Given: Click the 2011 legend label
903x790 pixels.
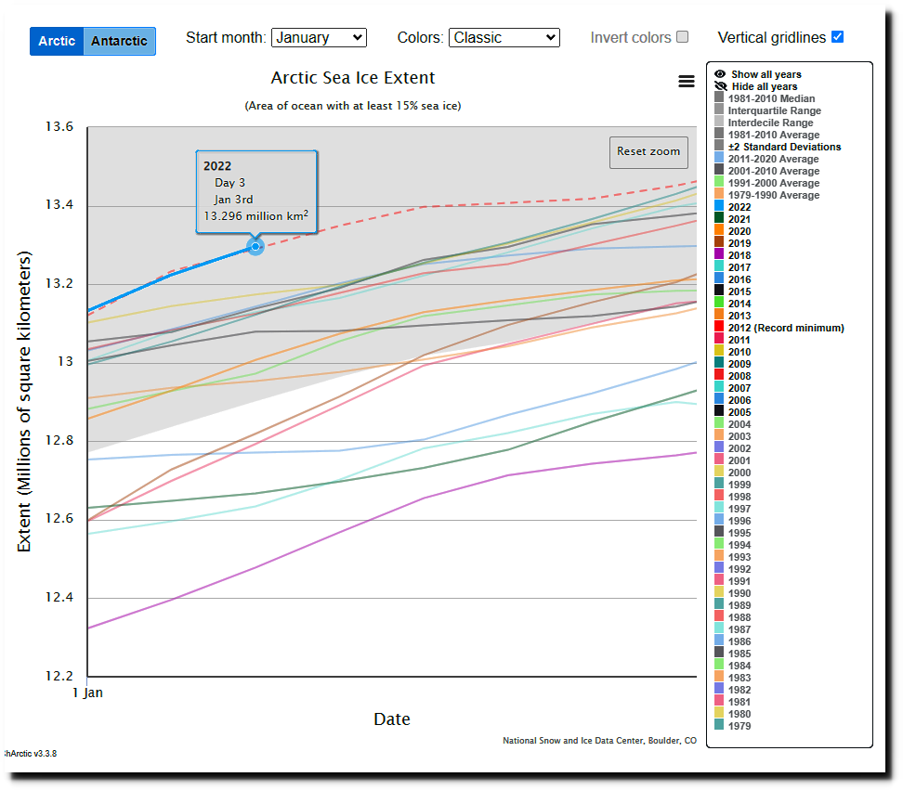Looking at the screenshot, I should pos(739,340).
